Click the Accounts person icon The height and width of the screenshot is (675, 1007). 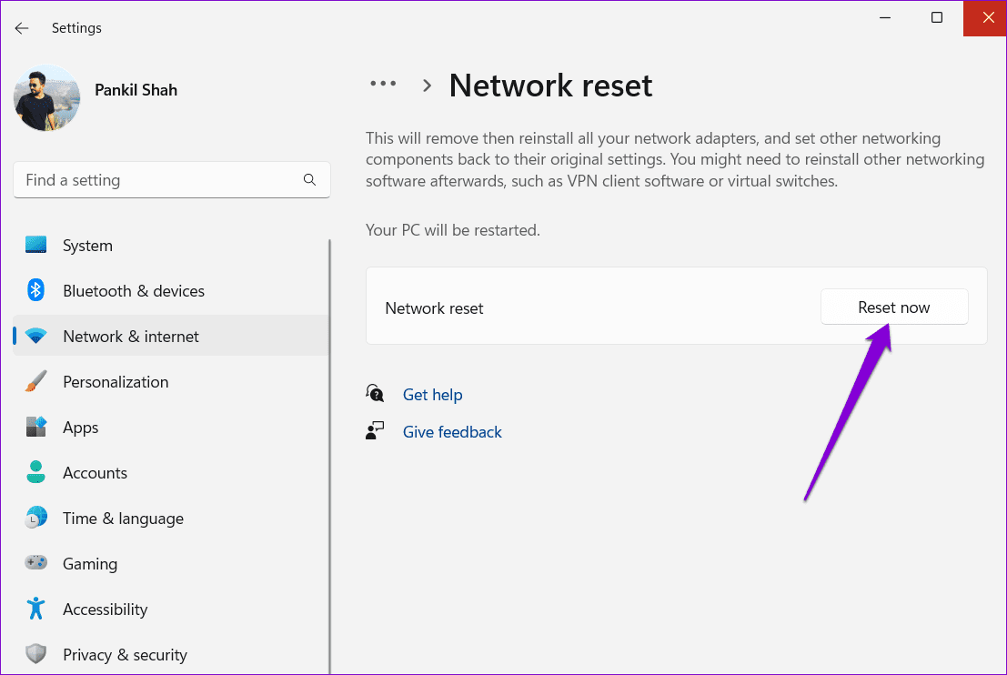(x=35, y=473)
